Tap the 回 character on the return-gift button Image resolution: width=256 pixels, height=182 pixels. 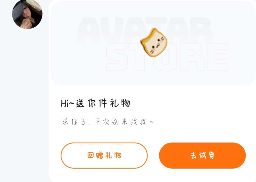[x=91, y=155]
